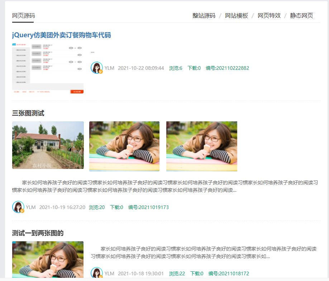Image resolution: width=329 pixels, height=281 pixels.
Task: Click YLM avatar icon on jQuery post
Action: coord(97,68)
